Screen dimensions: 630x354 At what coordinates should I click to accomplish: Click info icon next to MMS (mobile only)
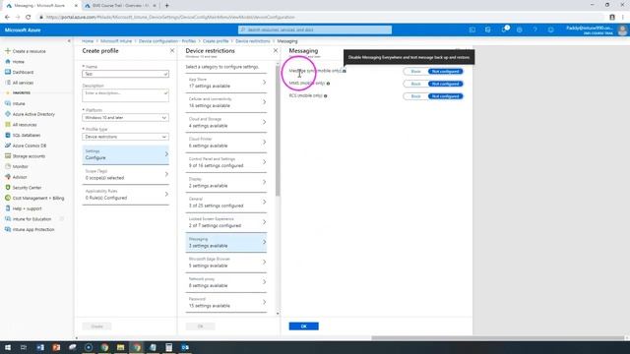coord(328,84)
